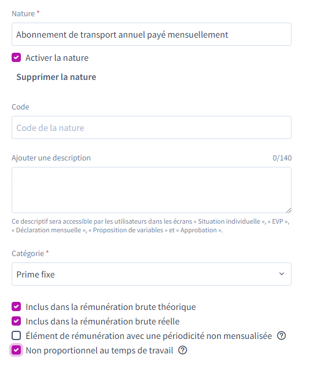Screen dimensions: 313x365
Task: Uncheck the Activer la nature checkbox
Action: [16, 57]
